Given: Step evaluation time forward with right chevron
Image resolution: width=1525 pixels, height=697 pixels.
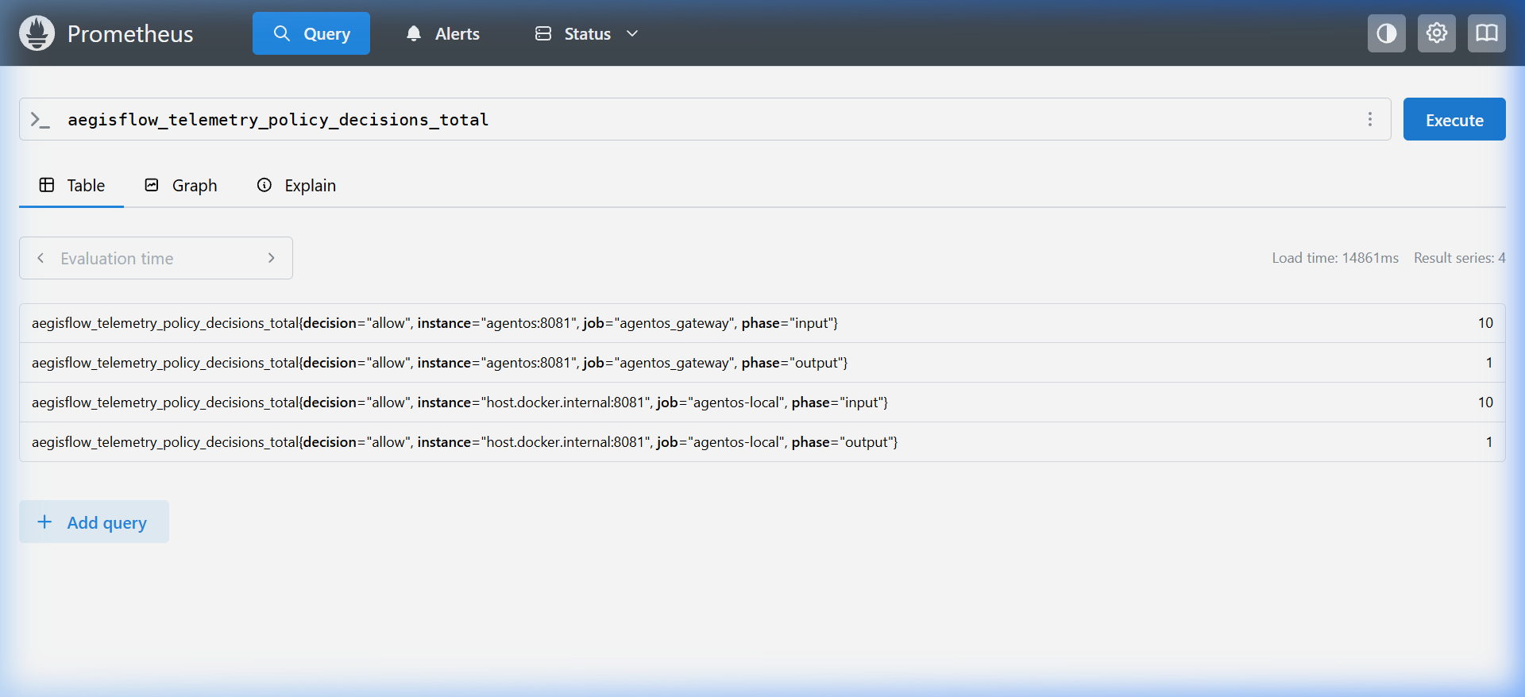Looking at the screenshot, I should click(x=272, y=258).
